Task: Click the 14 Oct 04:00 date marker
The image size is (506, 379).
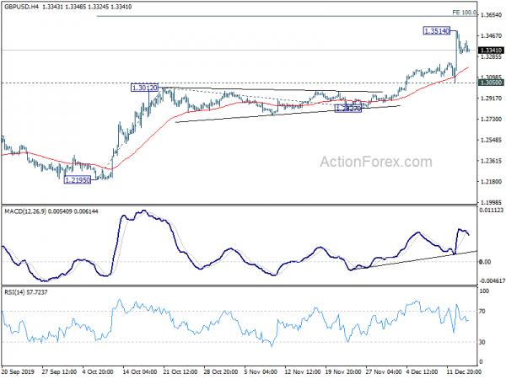Action: [140, 372]
